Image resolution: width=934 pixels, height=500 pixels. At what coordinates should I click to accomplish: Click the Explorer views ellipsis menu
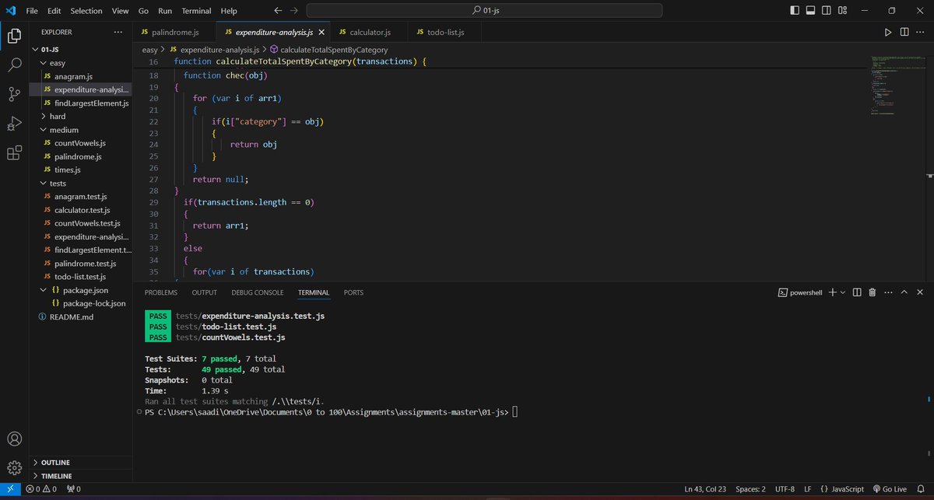click(x=118, y=32)
